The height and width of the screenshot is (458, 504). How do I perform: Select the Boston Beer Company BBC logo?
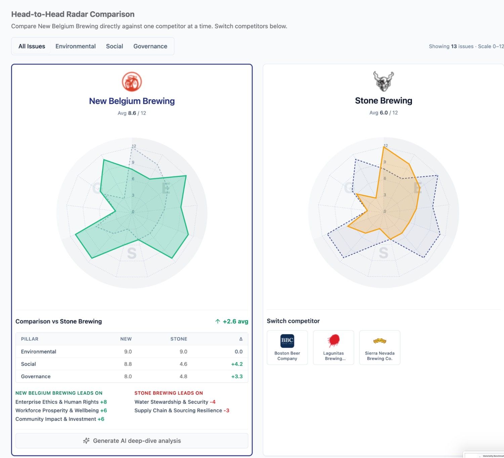pyautogui.click(x=287, y=340)
